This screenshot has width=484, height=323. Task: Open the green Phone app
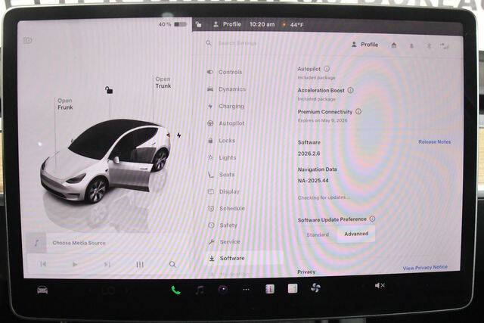coord(176,290)
